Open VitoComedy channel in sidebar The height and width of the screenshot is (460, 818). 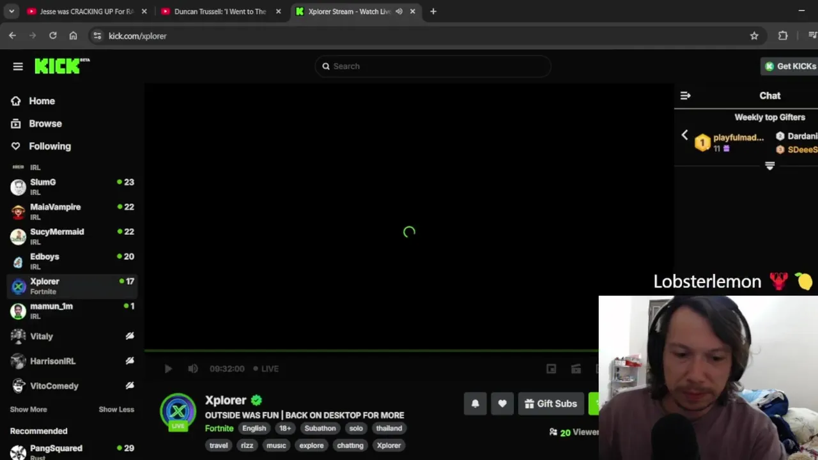pyautogui.click(x=72, y=386)
